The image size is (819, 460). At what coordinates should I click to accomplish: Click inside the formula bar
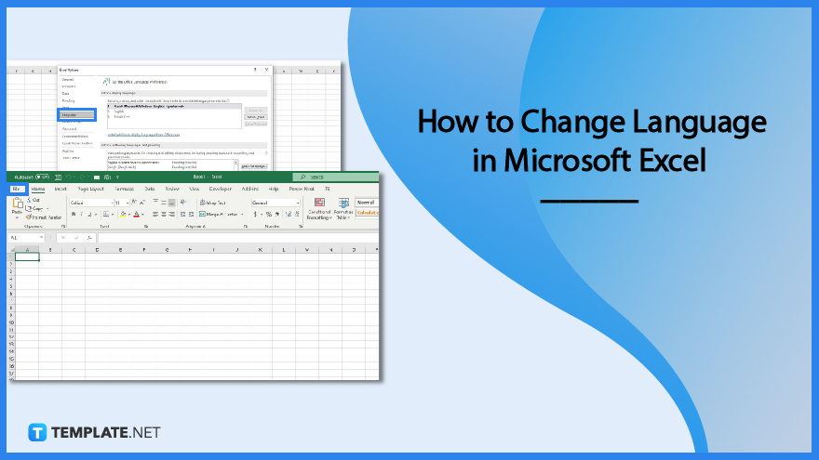[238, 238]
